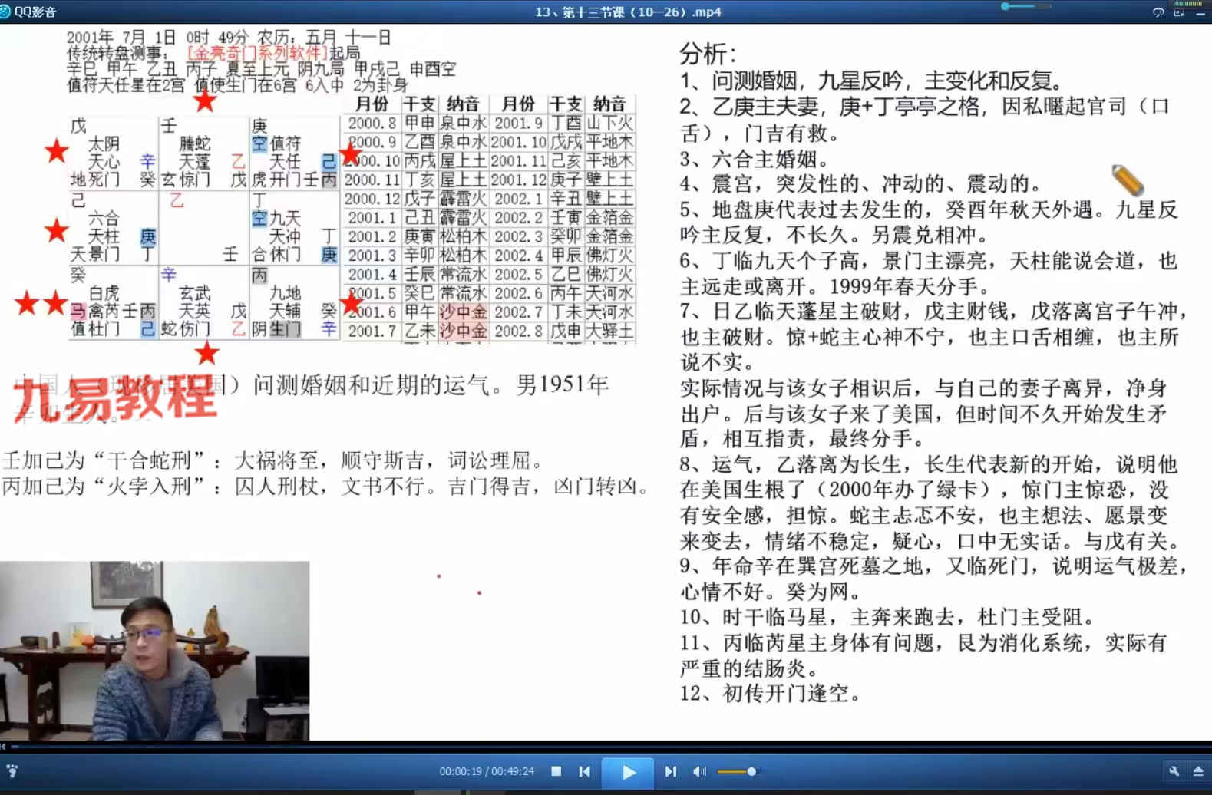Stop the video playback
This screenshot has height=795, width=1212.
tap(556, 771)
